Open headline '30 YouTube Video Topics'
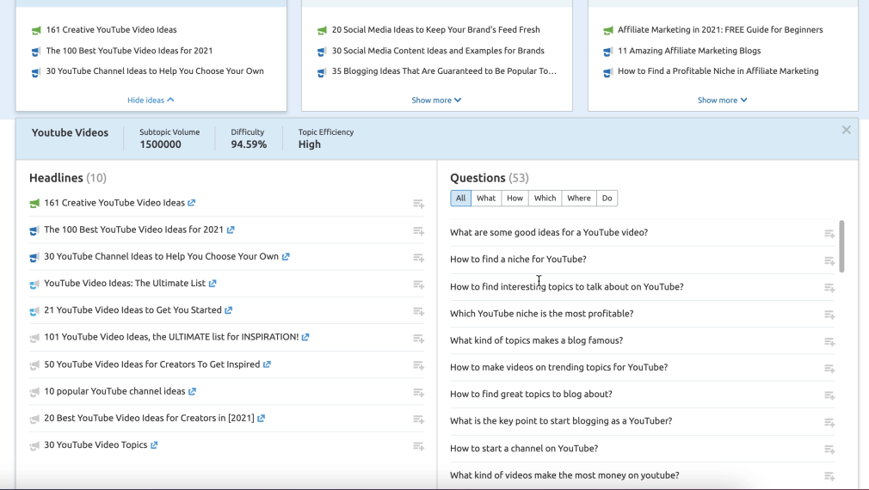The height and width of the screenshot is (490, 869). coord(96,445)
